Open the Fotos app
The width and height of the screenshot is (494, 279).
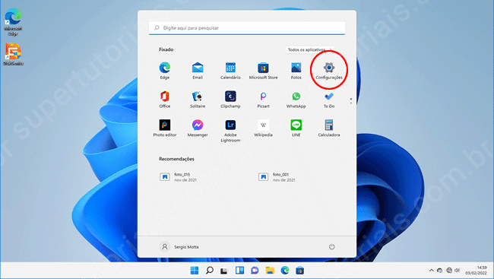click(x=296, y=71)
